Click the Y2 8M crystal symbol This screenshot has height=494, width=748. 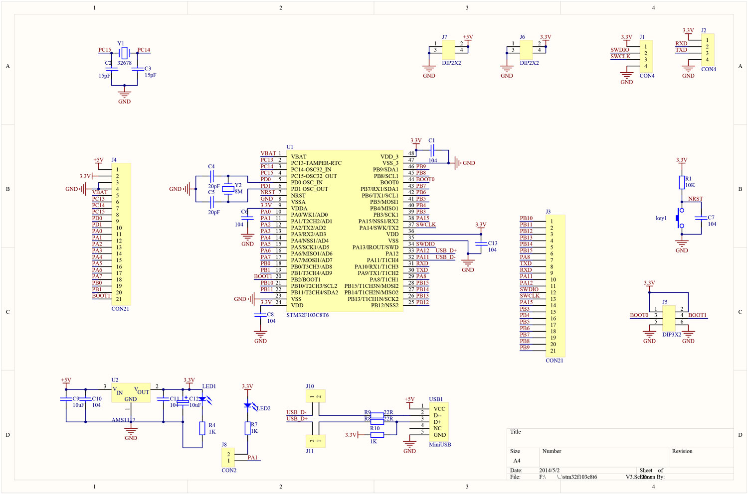click(228, 189)
